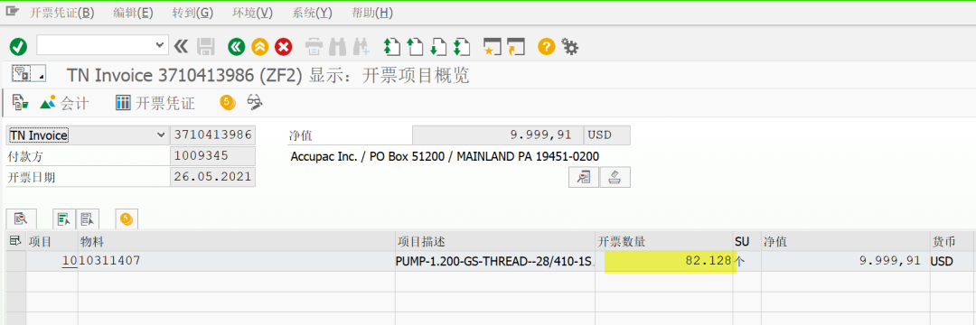
Task: Click the yellow Exit up-arrow icon
Action: pos(259,46)
